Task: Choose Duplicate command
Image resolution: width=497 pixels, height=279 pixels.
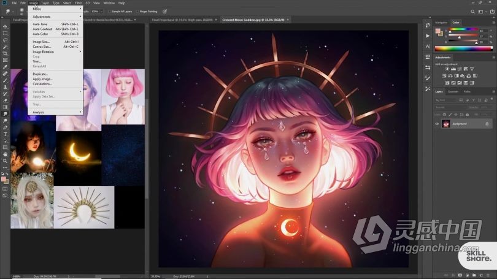Action: point(55,74)
